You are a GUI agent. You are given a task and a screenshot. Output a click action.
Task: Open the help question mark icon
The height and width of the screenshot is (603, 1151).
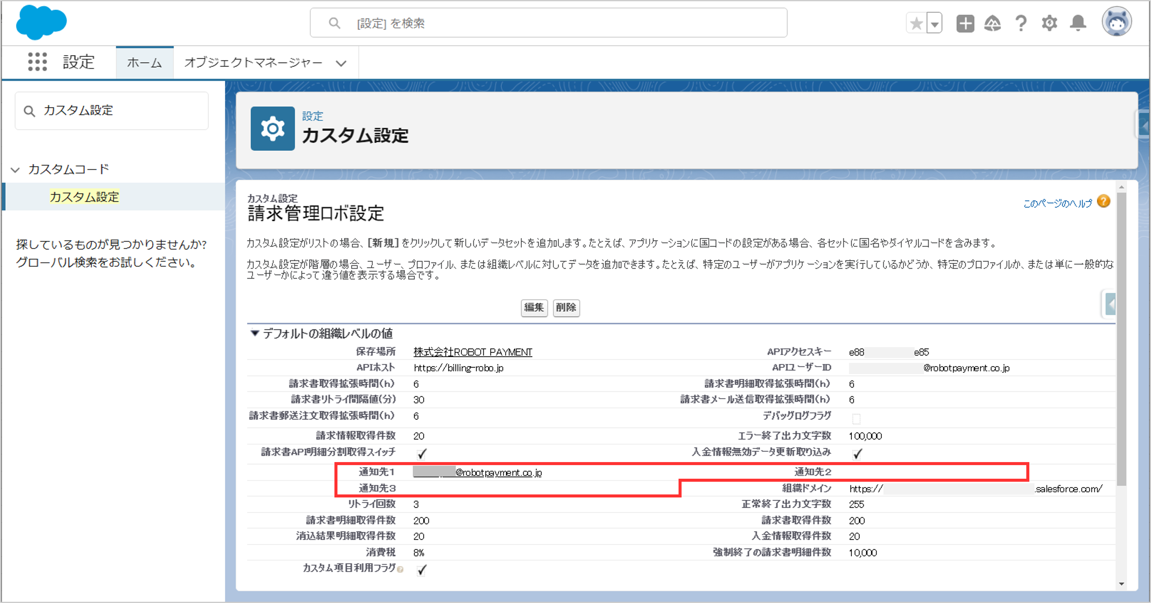tap(1021, 23)
